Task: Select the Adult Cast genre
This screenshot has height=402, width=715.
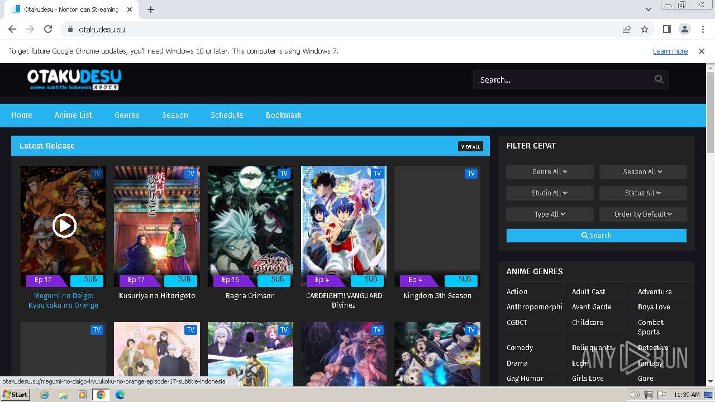Action: (x=589, y=291)
